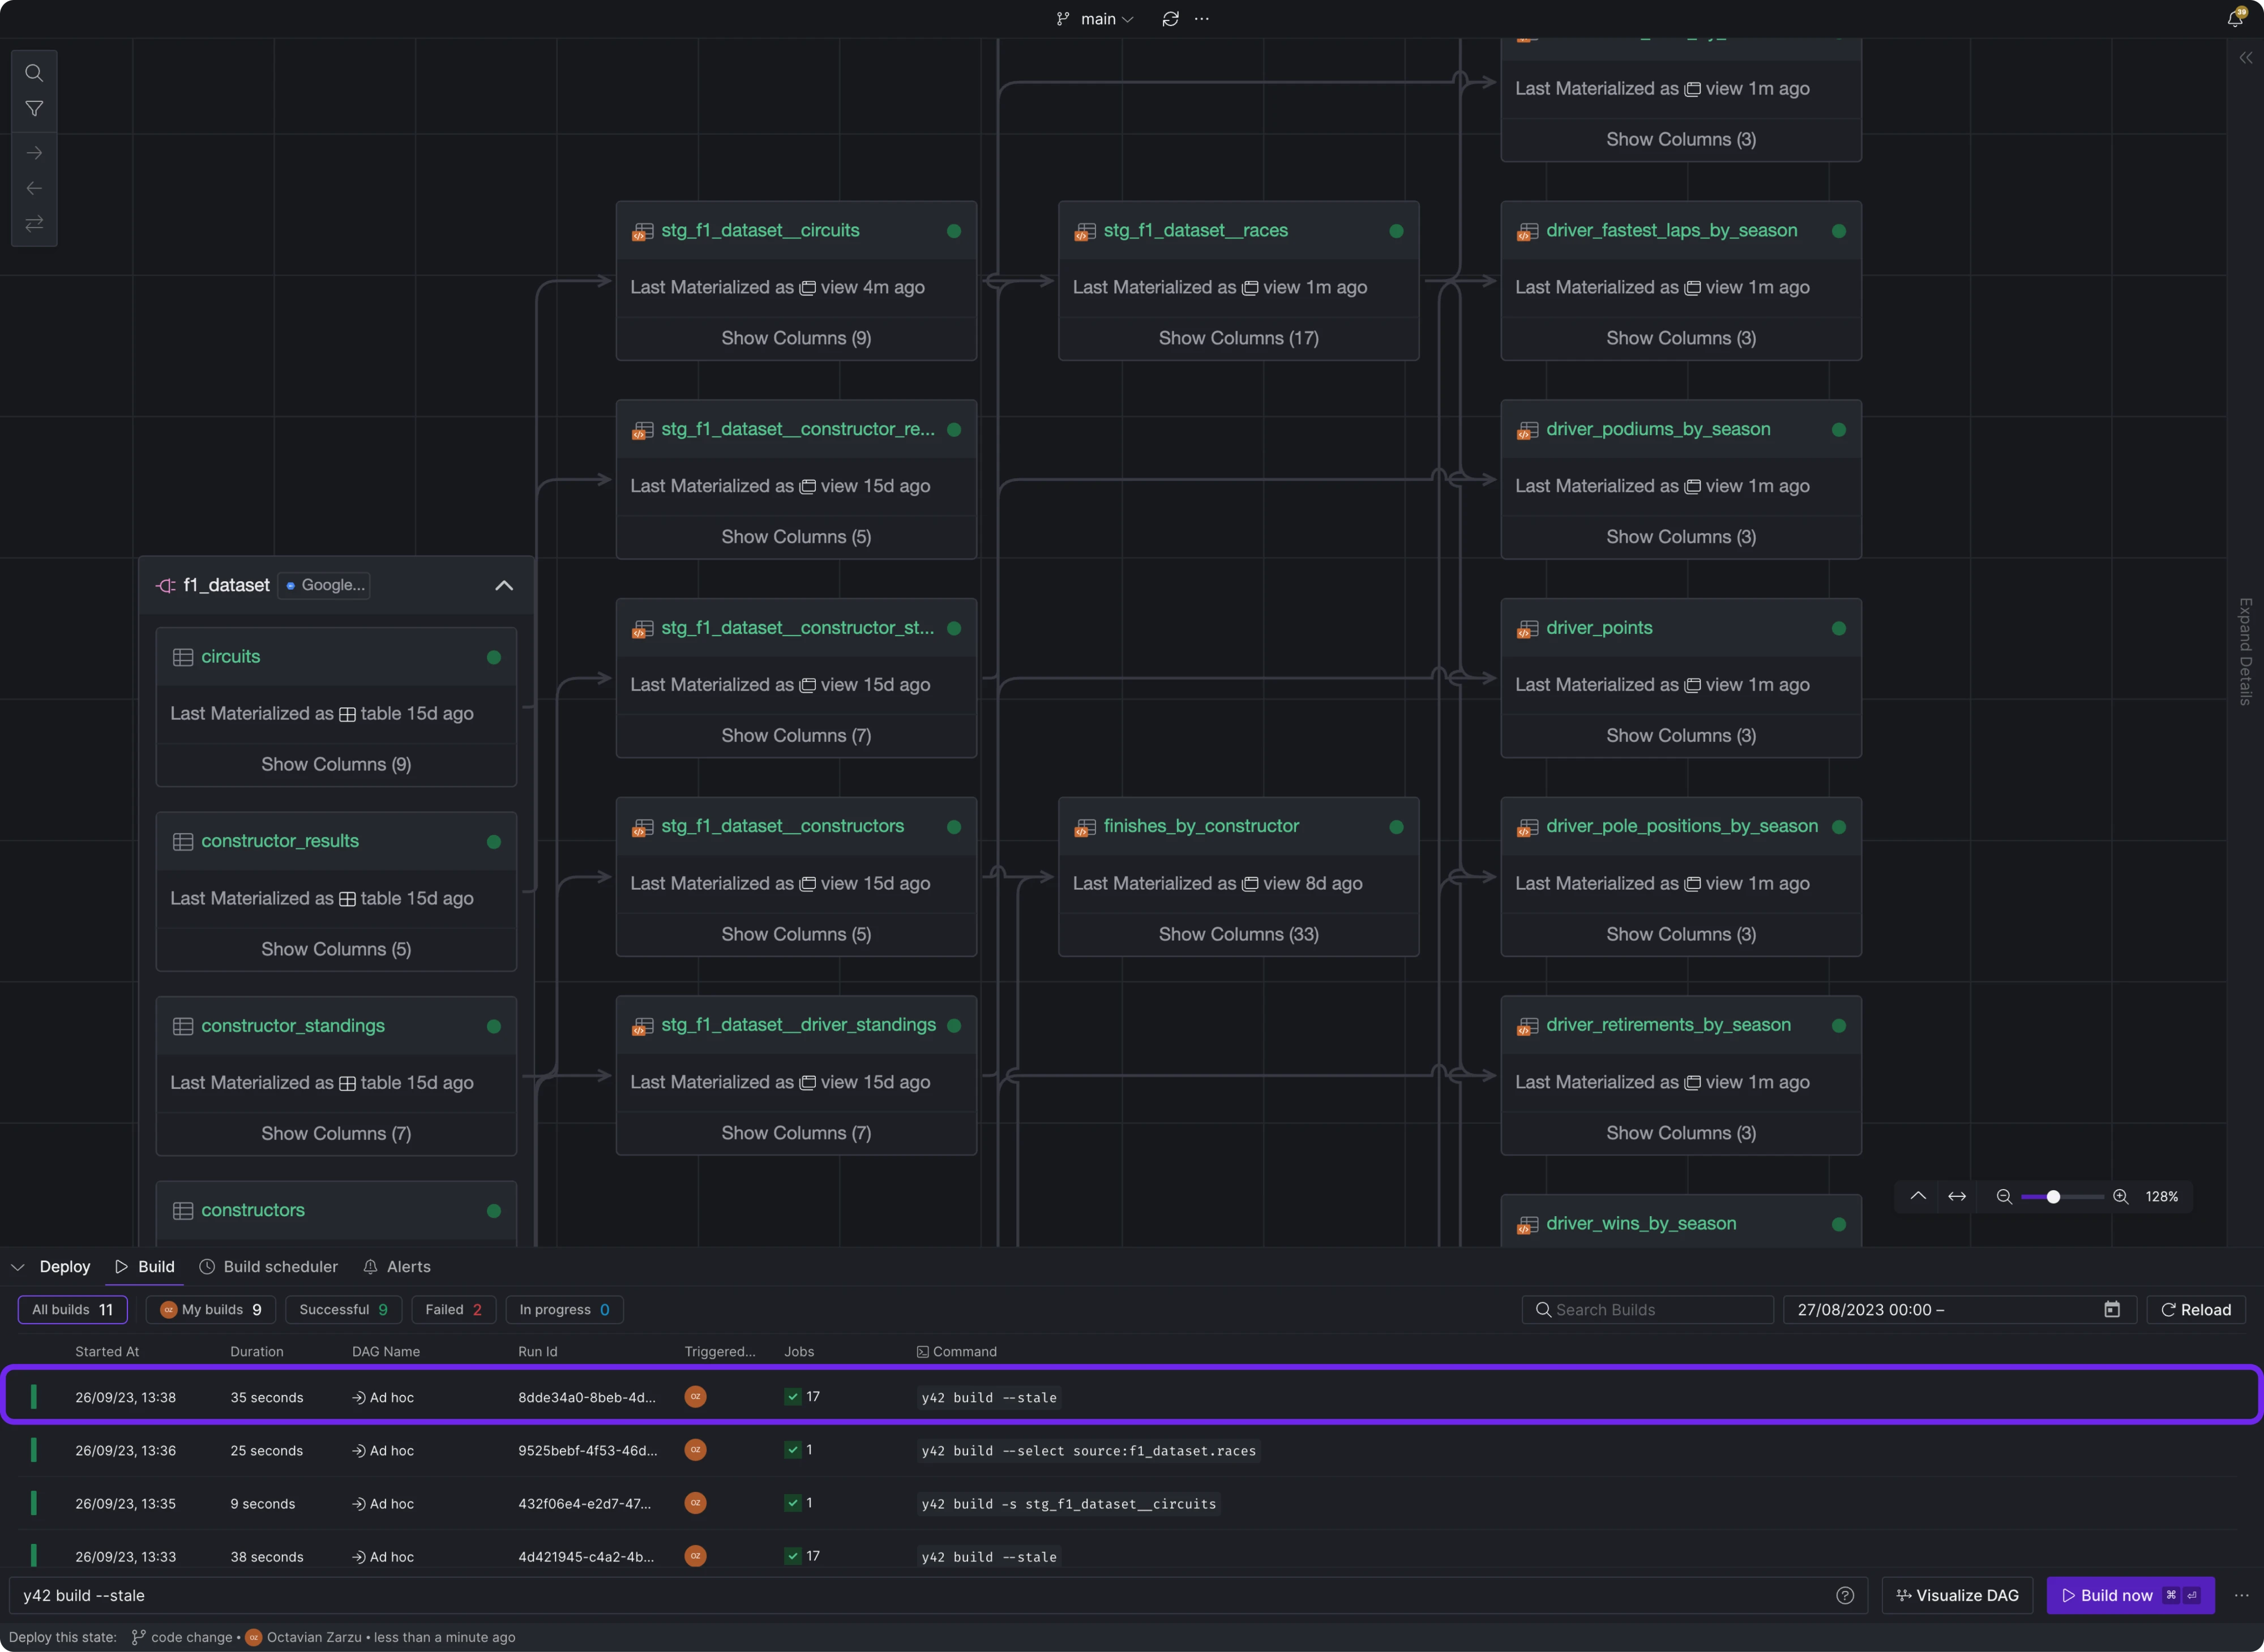The width and height of the screenshot is (2264, 1652).
Task: Click the help question mark beside the command bar
Action: click(1846, 1596)
